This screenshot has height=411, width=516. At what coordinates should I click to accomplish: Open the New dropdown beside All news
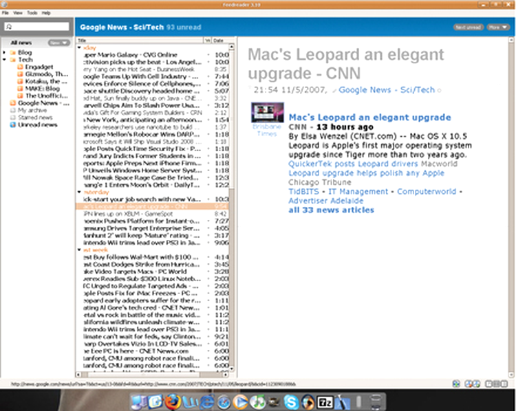coord(59,43)
